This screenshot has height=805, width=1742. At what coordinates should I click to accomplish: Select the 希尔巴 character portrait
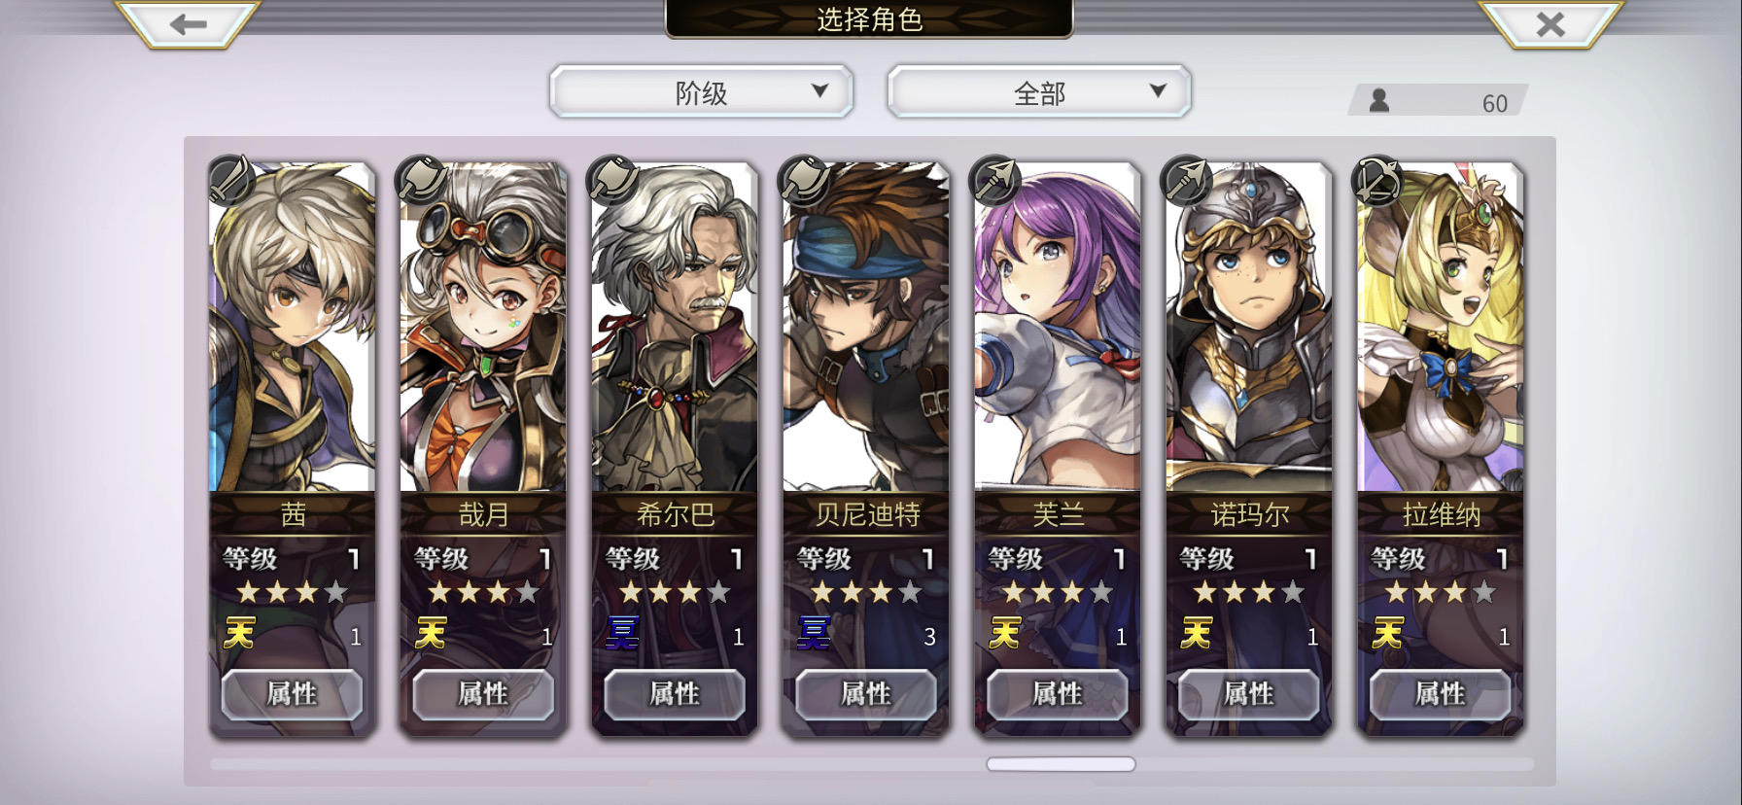[675, 328]
